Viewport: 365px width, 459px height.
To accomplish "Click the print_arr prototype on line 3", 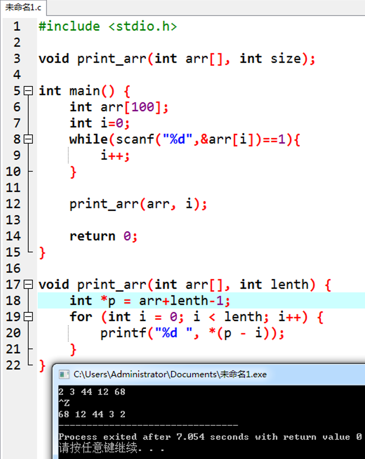I will click(177, 59).
